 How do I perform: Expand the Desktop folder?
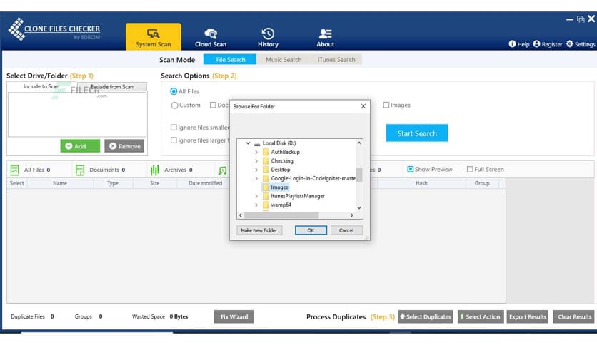(x=256, y=170)
